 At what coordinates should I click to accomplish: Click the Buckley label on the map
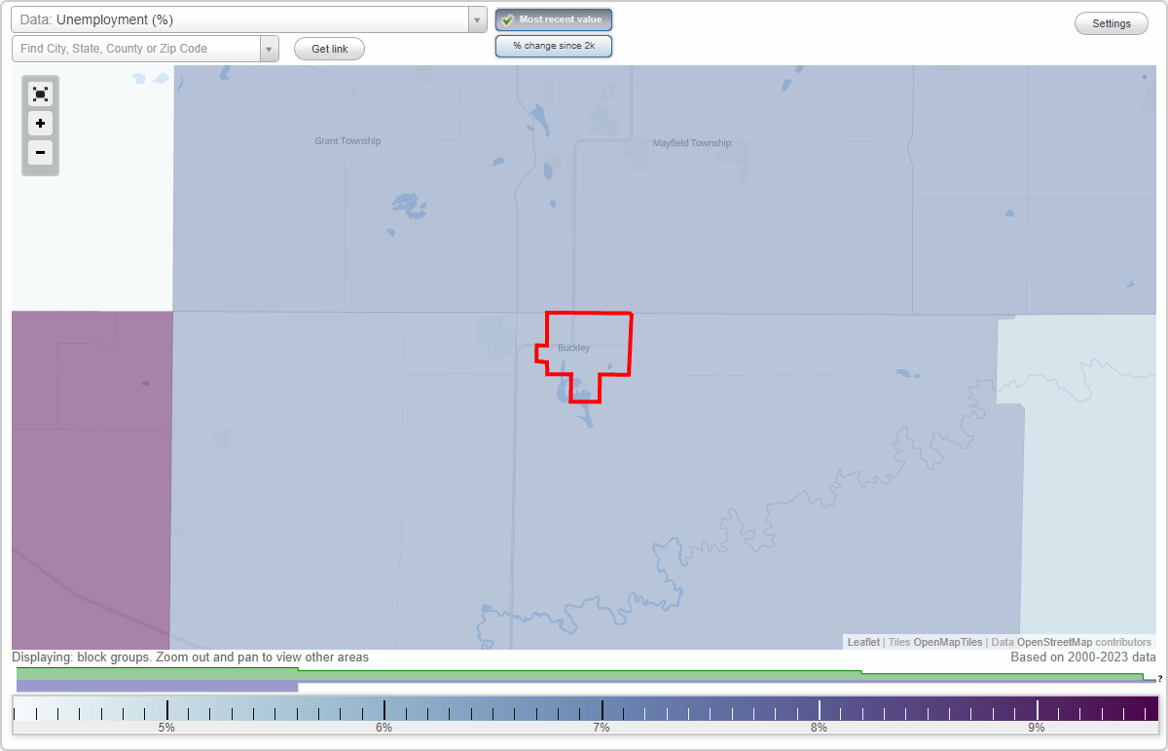click(573, 348)
